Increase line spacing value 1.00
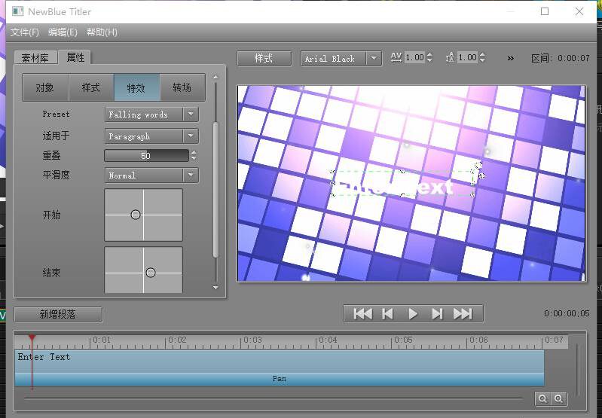The width and height of the screenshot is (602, 418). [482, 54]
